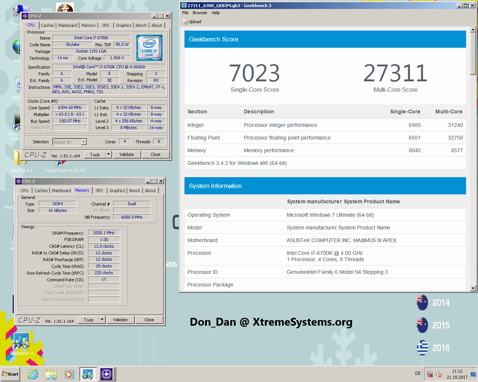Click the network status tray icon
478x382 pixels.
click(x=430, y=374)
